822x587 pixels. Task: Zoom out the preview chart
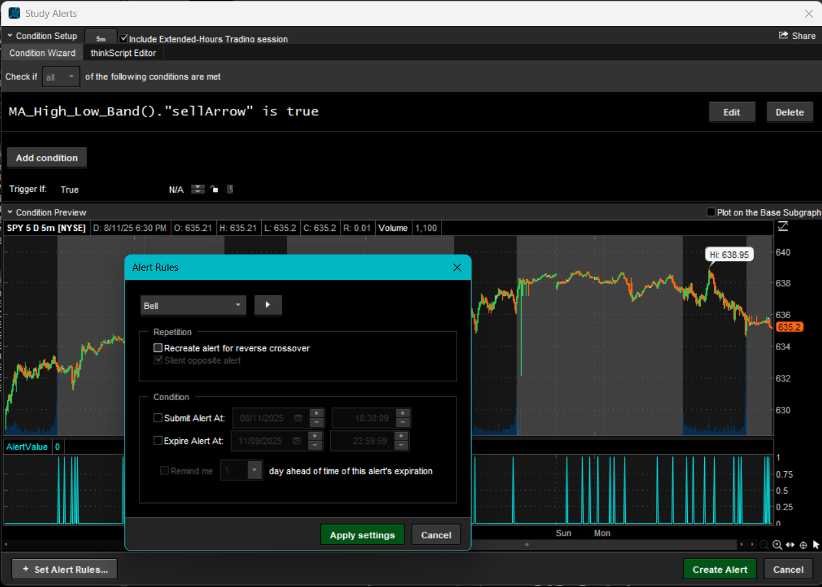point(764,545)
